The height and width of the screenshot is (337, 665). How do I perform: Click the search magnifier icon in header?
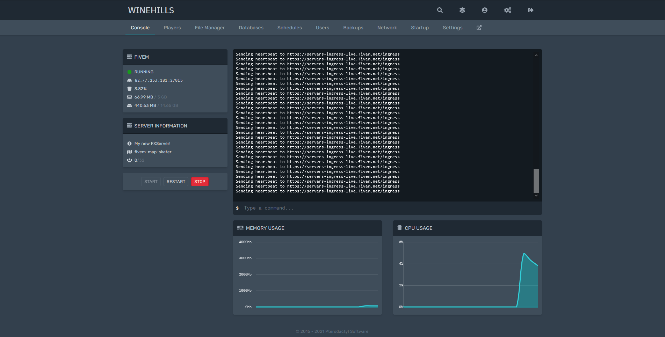coord(440,10)
